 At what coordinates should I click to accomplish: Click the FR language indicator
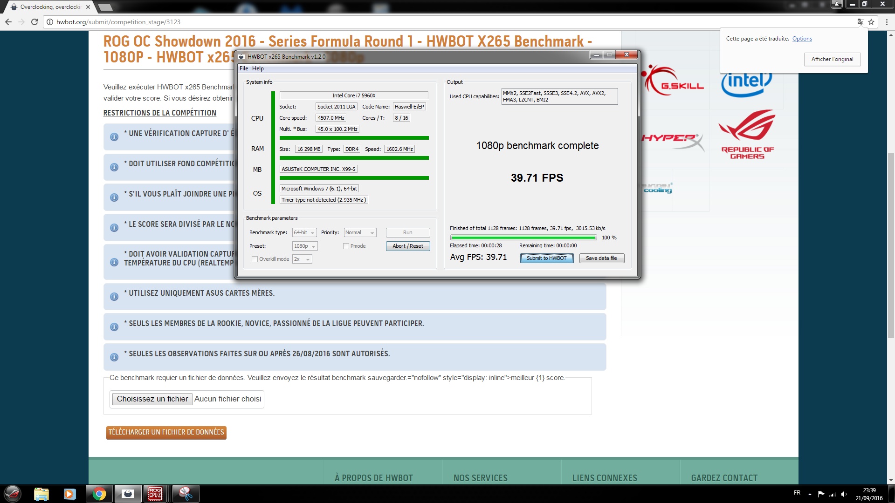click(797, 493)
